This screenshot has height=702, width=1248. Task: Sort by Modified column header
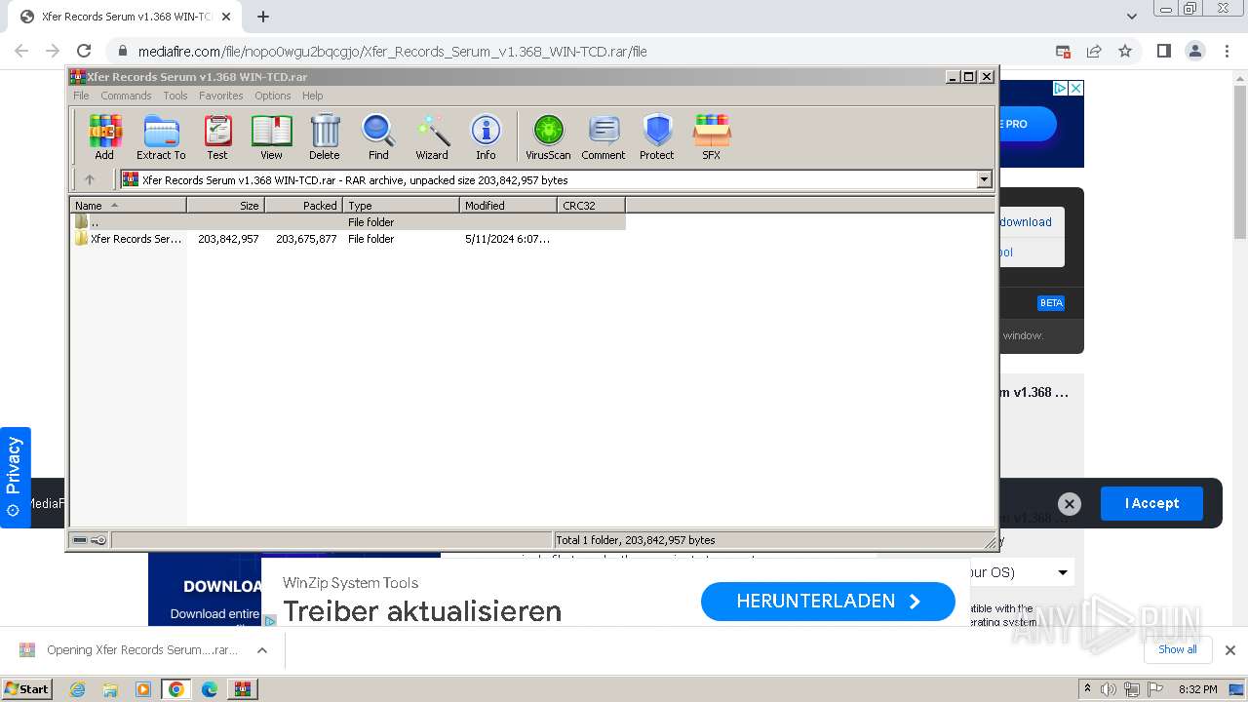[x=508, y=205]
